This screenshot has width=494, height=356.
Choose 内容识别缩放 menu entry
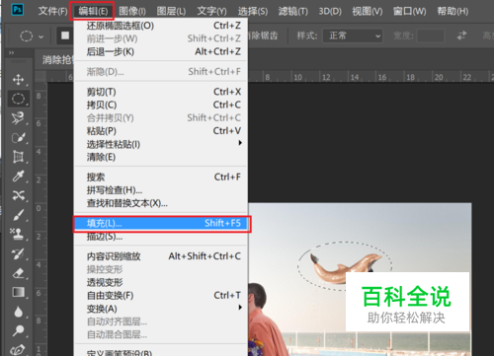click(161, 256)
